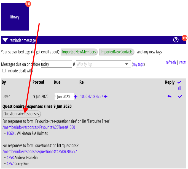Click the reset link
188x169 pixels.
pos(183,62)
